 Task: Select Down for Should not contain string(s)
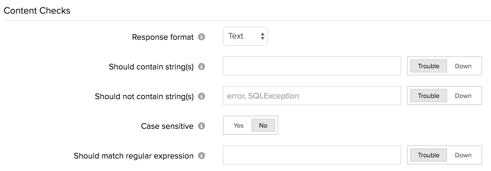[463, 96]
